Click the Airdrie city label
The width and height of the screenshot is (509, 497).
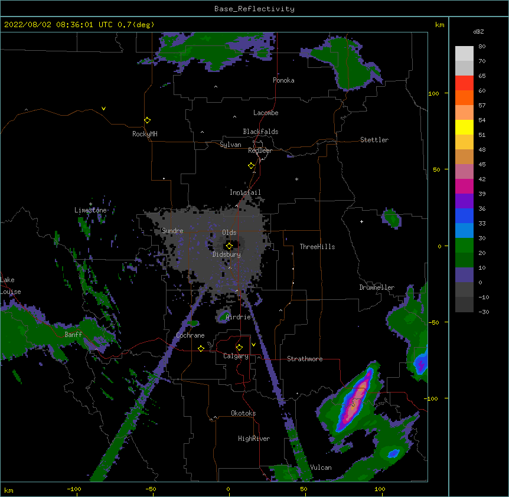point(239,317)
